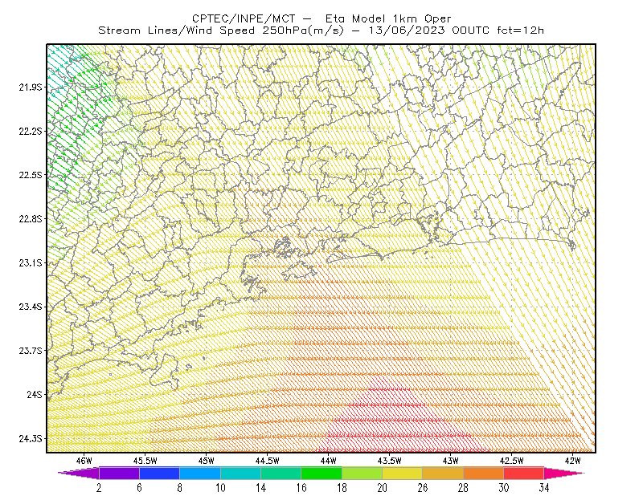Click the '24.3S' latitude label
643x496 pixels.
[31, 439]
